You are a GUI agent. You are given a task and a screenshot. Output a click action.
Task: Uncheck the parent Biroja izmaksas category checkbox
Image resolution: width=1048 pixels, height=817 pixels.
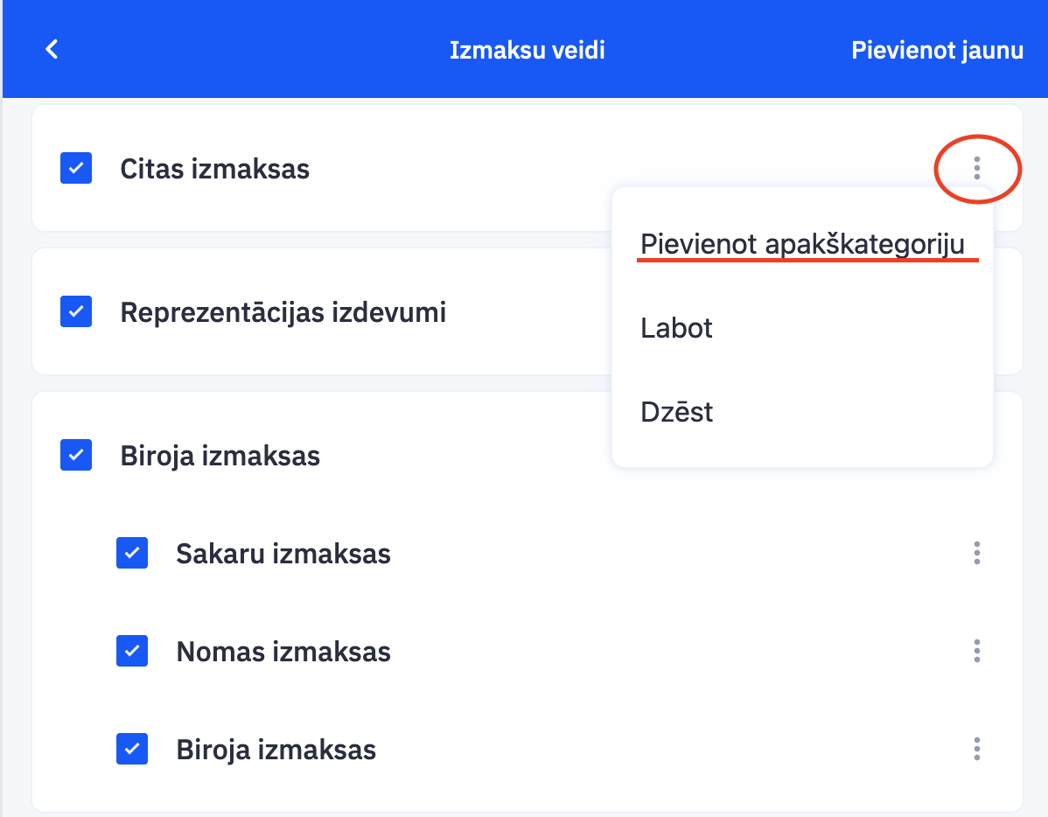pyautogui.click(x=76, y=455)
